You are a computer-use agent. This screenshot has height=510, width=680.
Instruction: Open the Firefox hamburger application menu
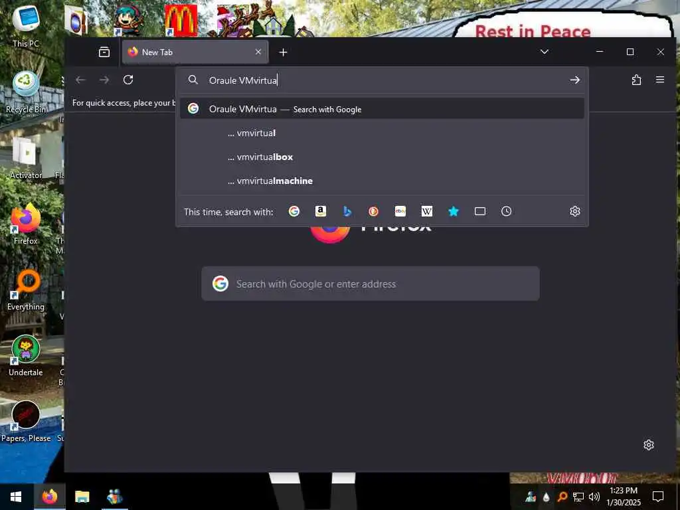click(660, 80)
